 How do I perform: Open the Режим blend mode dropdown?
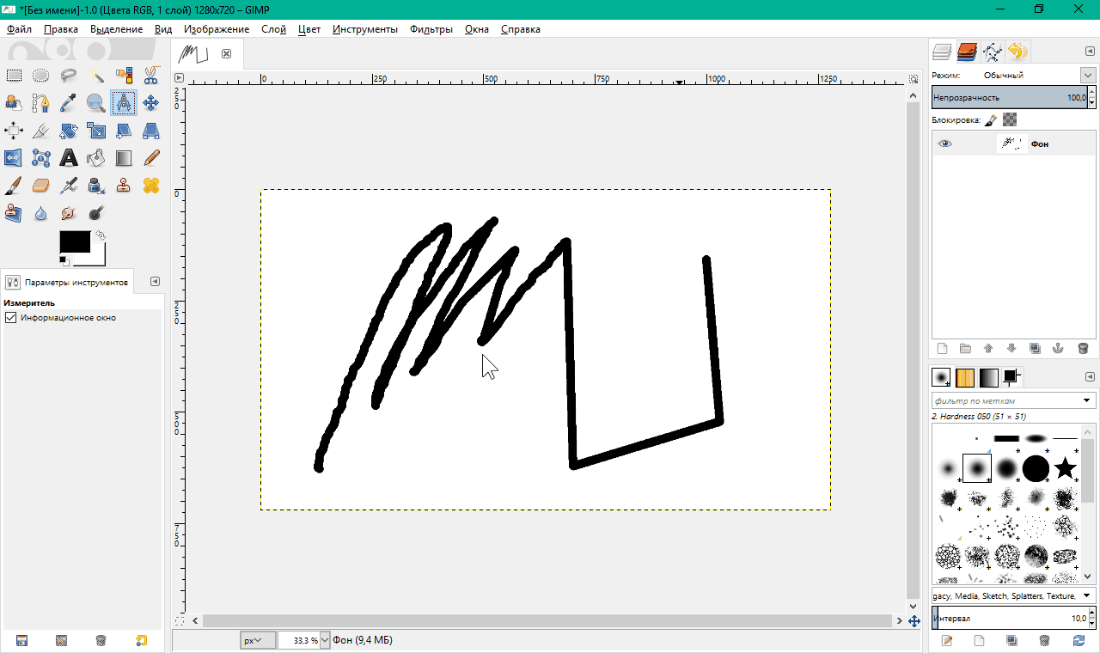[x=1087, y=76]
